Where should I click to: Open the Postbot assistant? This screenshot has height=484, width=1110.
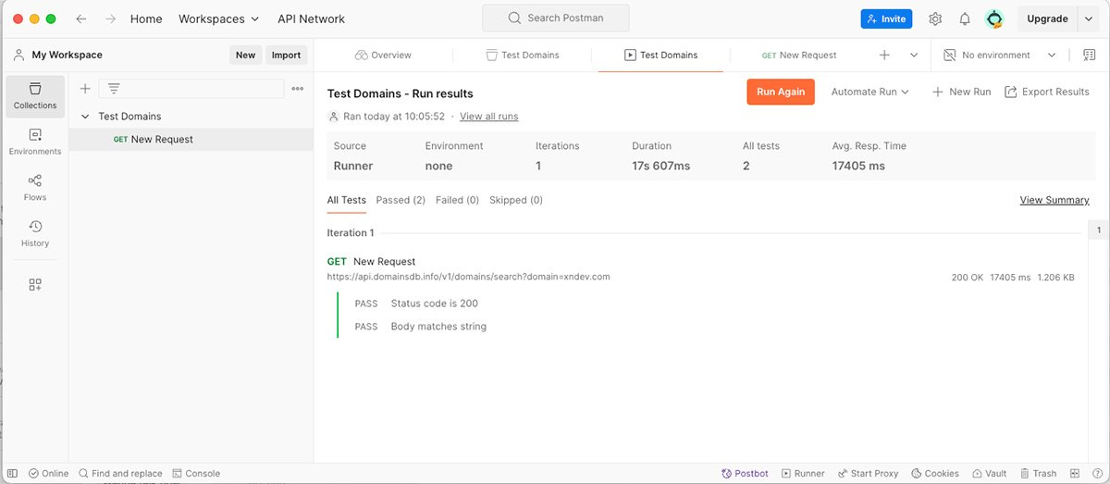click(745, 473)
